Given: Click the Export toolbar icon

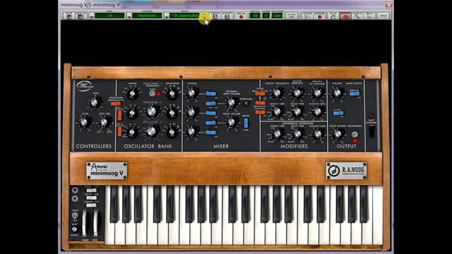Looking at the screenshot, I should (x=227, y=16).
